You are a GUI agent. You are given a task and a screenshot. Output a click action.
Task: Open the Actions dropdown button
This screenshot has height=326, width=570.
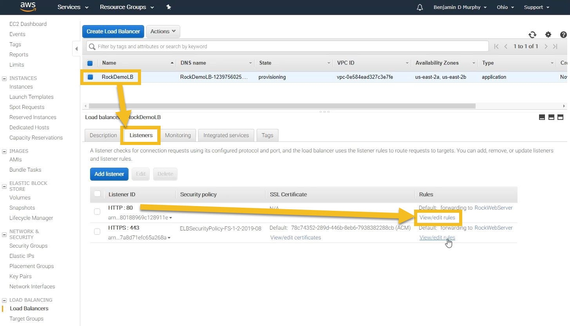click(x=163, y=31)
